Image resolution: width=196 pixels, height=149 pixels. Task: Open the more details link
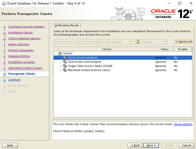(183, 124)
